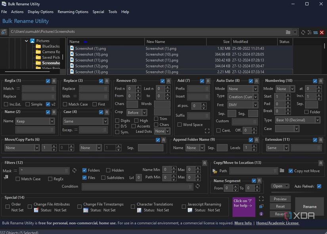Open the Home/Academic License link

pyautogui.click(x=277, y=223)
